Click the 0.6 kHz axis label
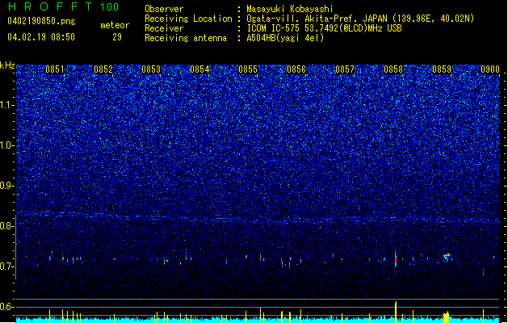The width and height of the screenshot is (508, 323). point(7,307)
